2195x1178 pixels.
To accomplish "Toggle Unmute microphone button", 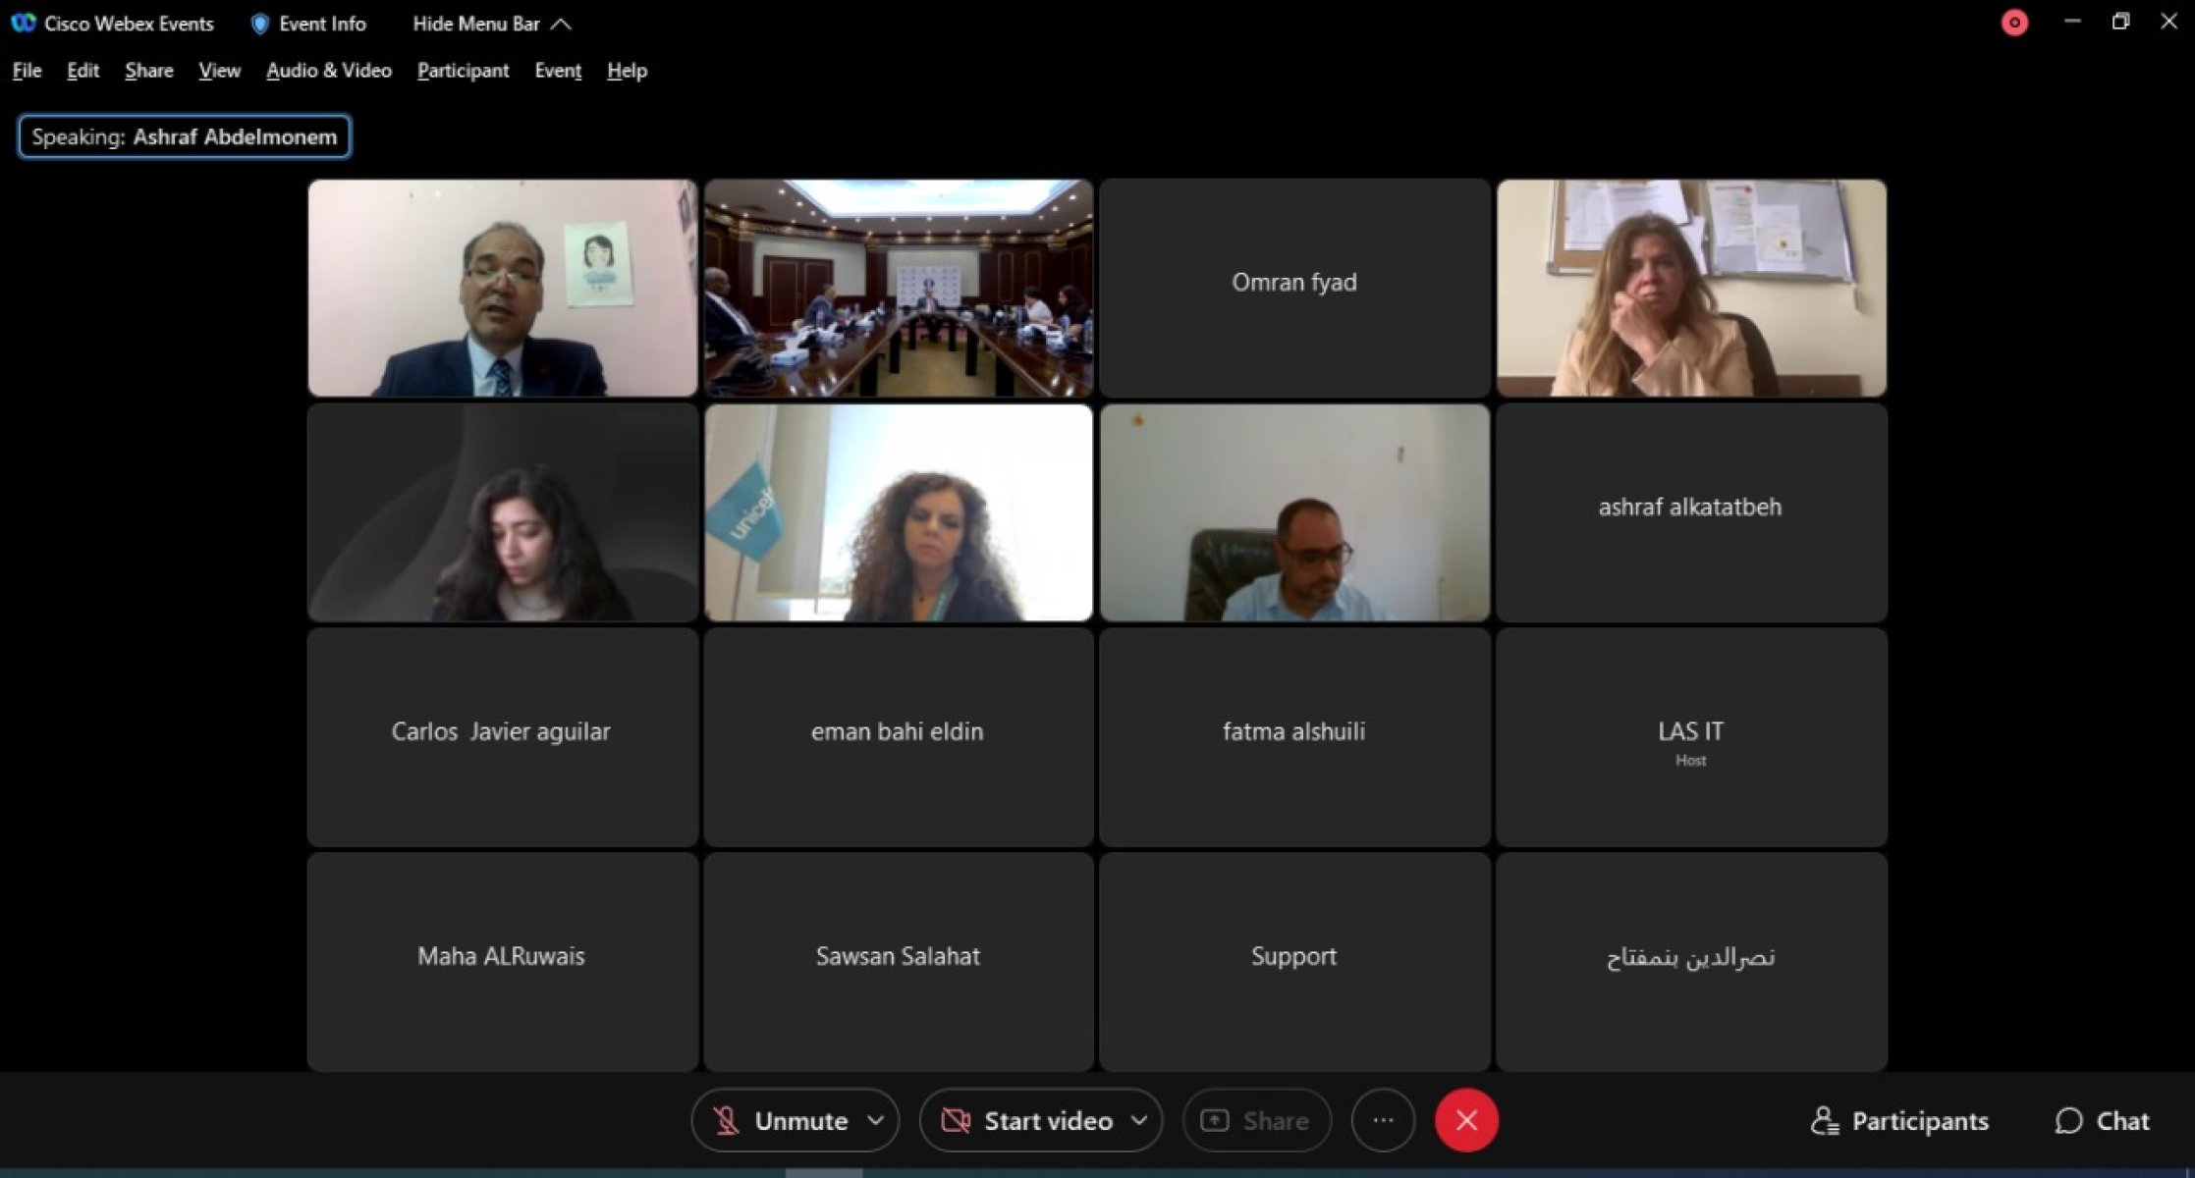I will tap(781, 1120).
